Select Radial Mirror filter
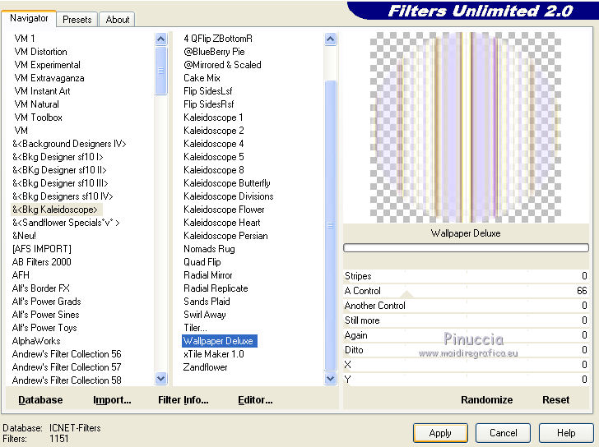 pos(208,275)
